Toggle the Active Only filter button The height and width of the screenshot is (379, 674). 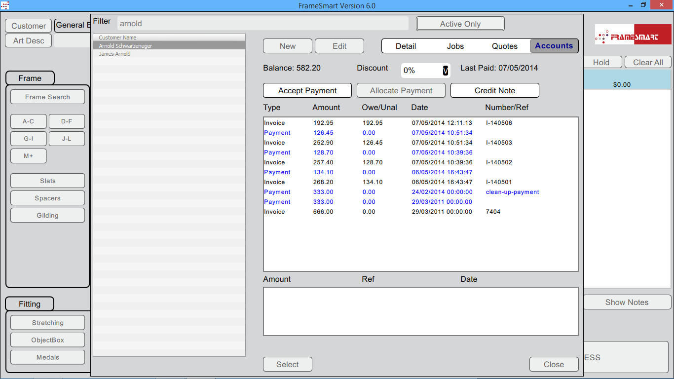[460, 24]
